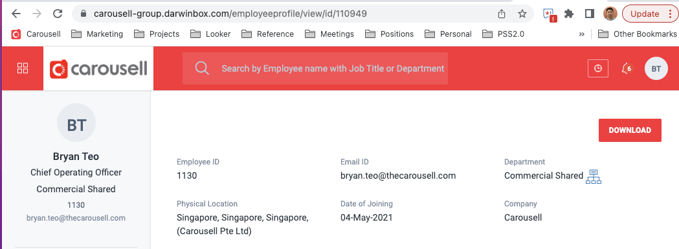679x249 pixels.
Task: Open the Other Bookmarks folder
Action: click(x=637, y=34)
